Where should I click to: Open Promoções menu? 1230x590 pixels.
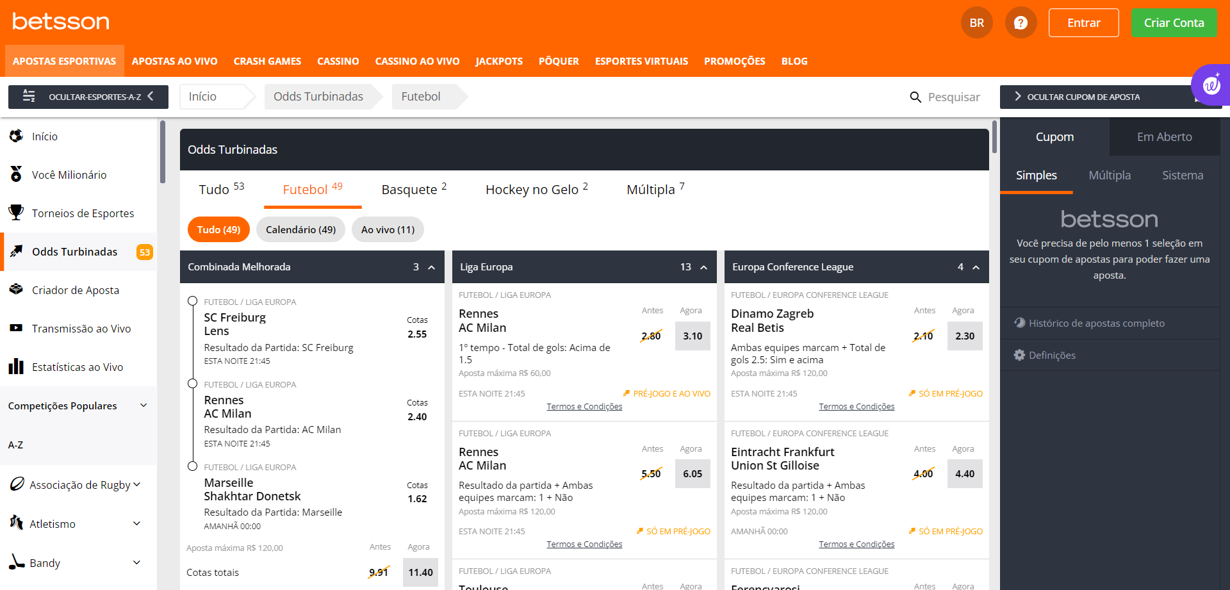[x=734, y=61]
